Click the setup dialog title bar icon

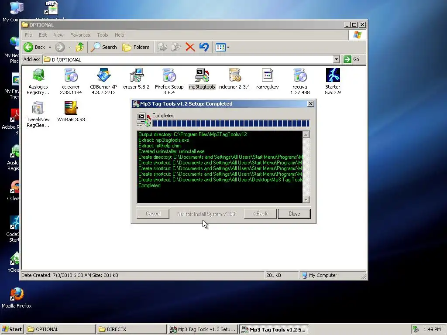point(136,104)
